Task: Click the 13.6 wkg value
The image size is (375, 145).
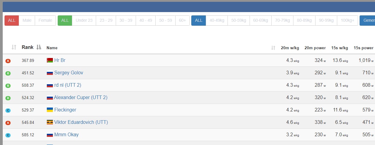Action: 340,60
